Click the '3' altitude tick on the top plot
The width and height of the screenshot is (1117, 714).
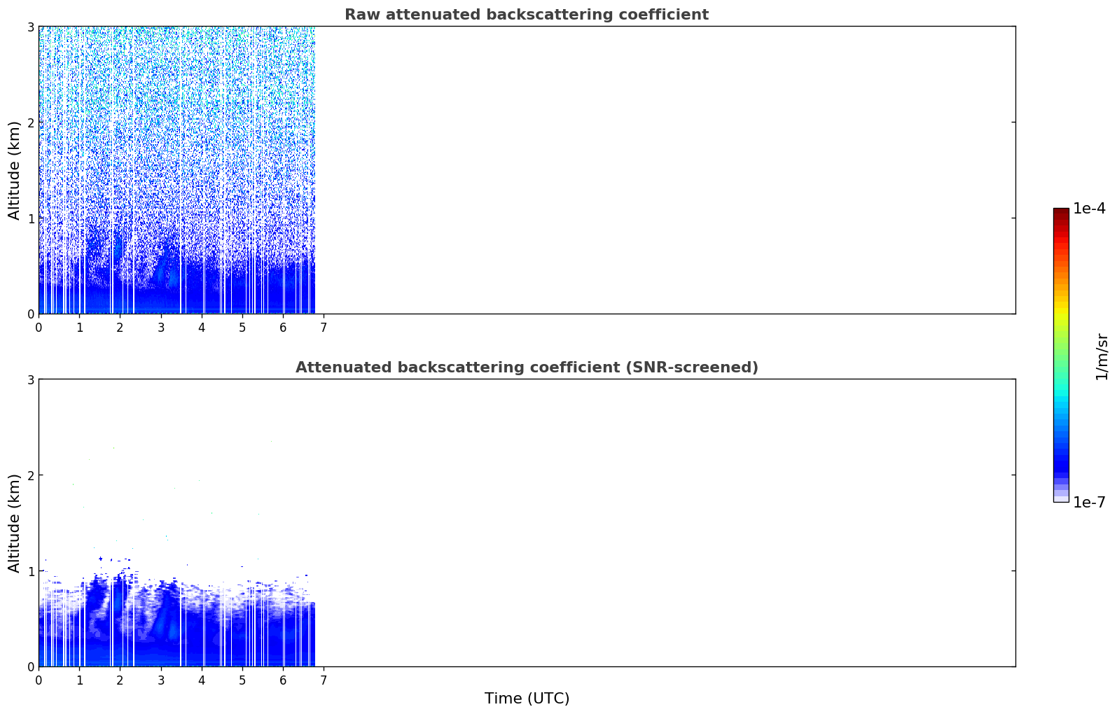click(30, 27)
